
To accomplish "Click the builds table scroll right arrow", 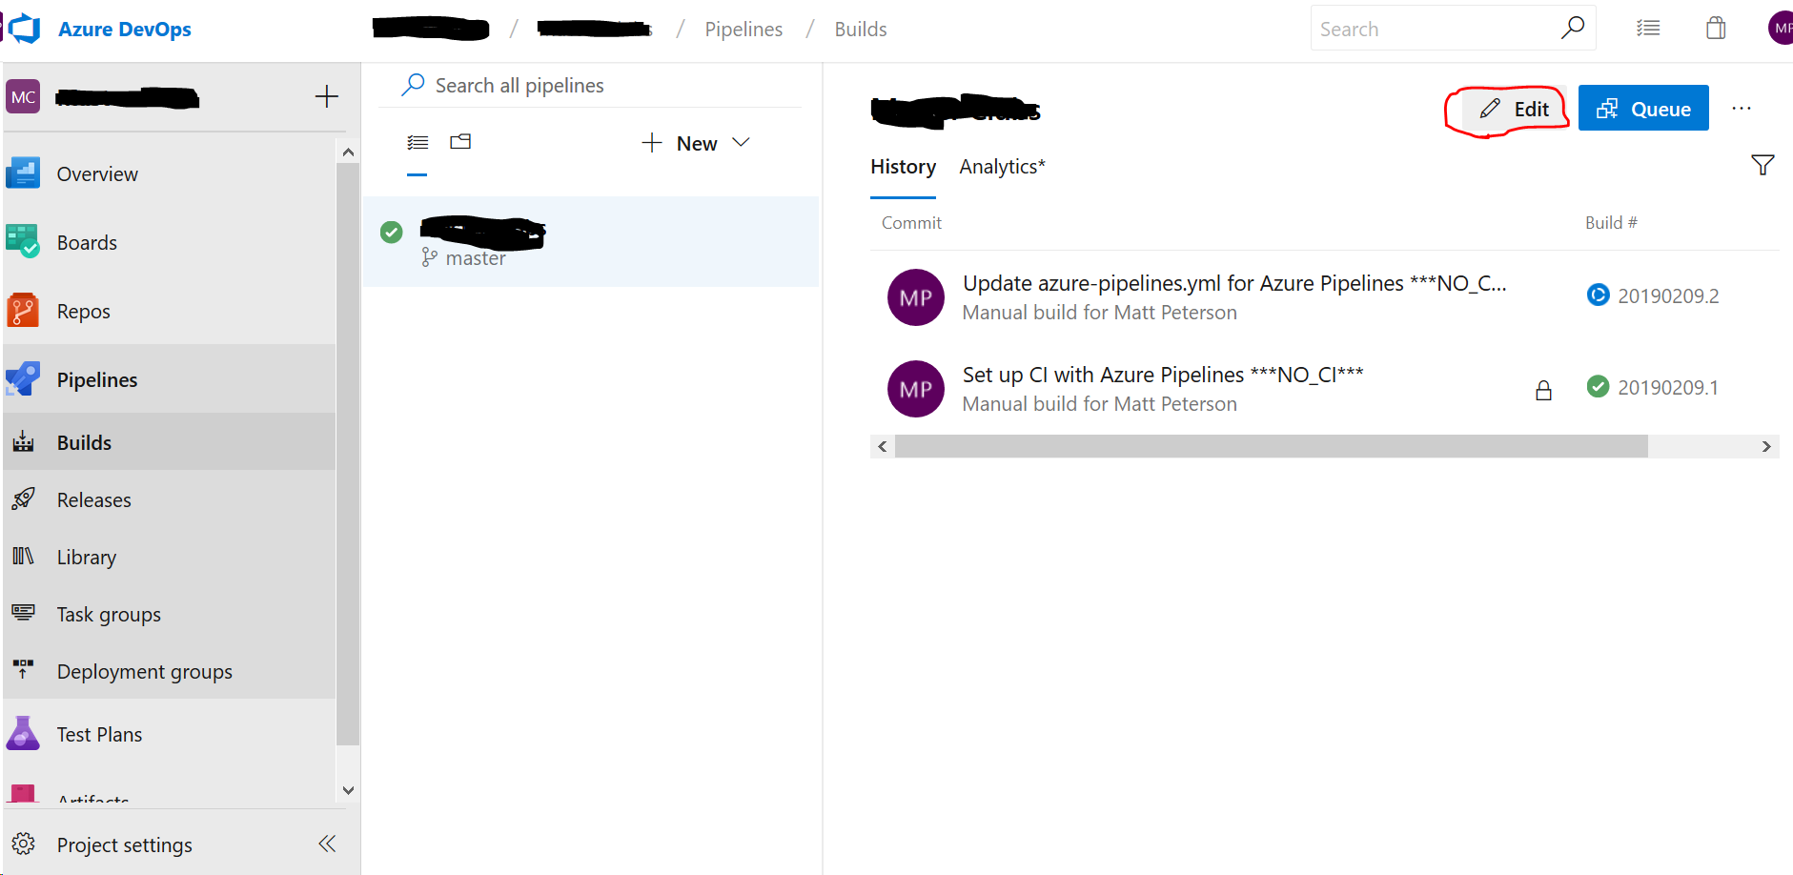I will (x=1766, y=446).
